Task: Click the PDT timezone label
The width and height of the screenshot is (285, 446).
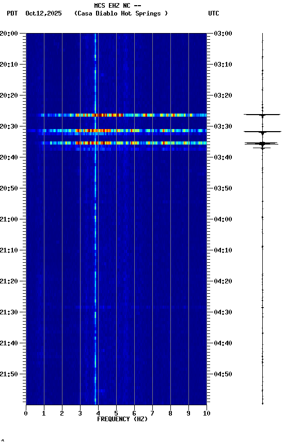Action: pos(12,13)
